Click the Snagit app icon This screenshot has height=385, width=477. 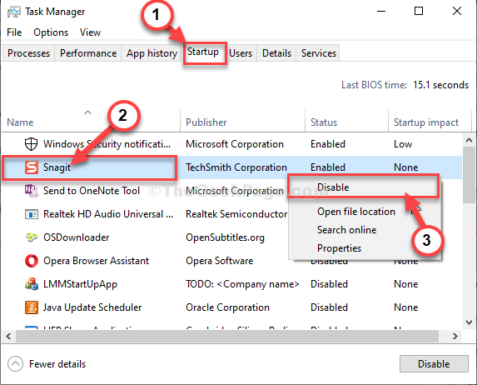32,167
